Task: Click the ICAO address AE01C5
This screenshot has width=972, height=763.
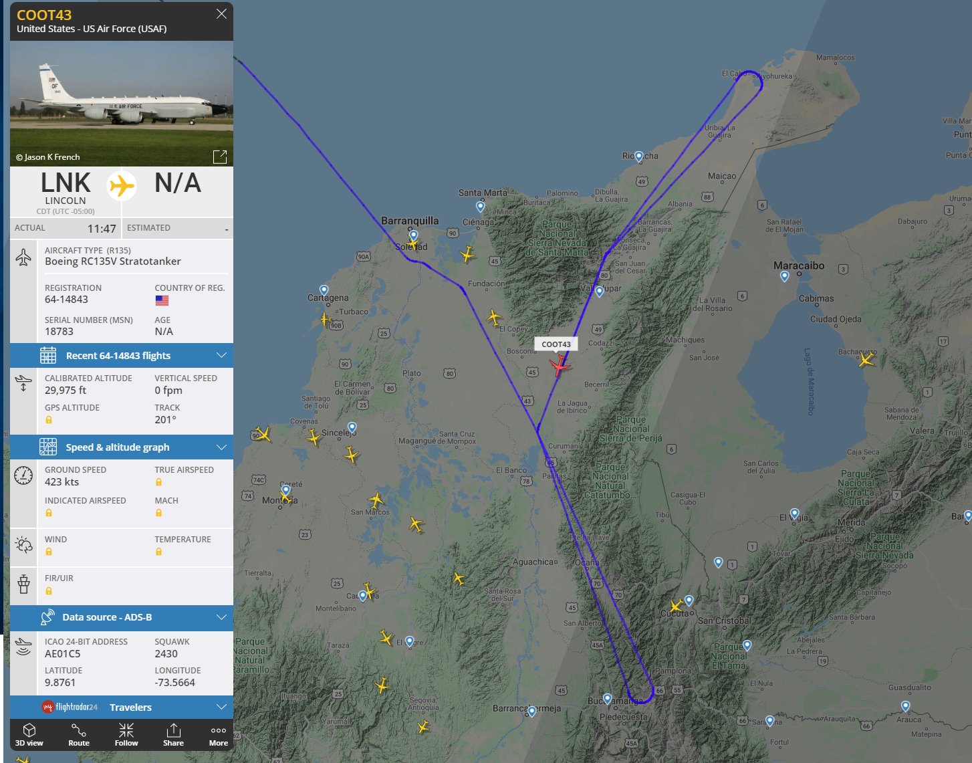Action: point(62,653)
